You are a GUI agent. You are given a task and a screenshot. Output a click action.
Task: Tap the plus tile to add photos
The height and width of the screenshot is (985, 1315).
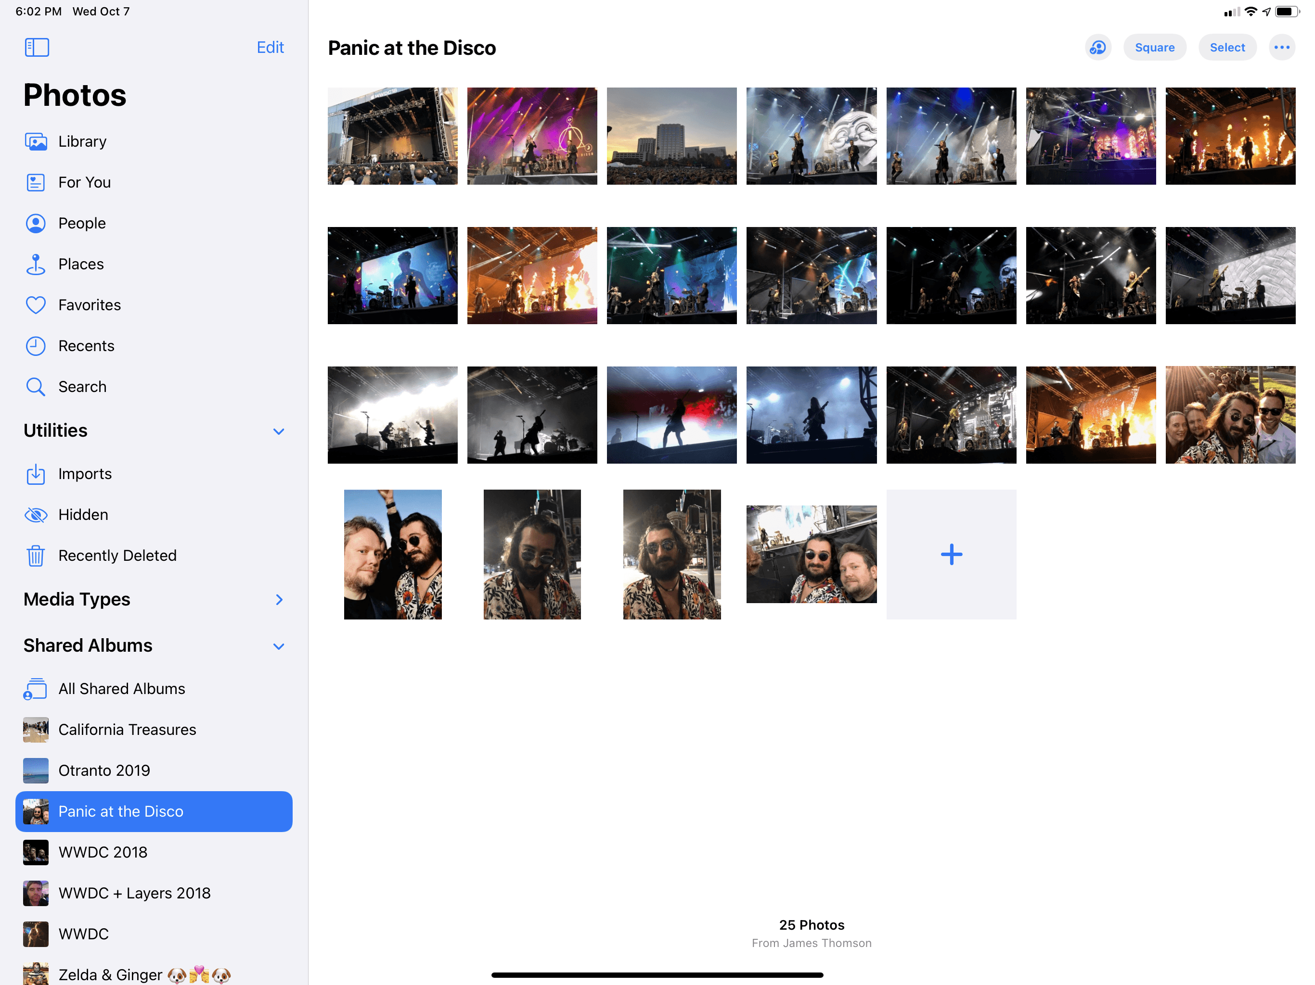tap(951, 554)
